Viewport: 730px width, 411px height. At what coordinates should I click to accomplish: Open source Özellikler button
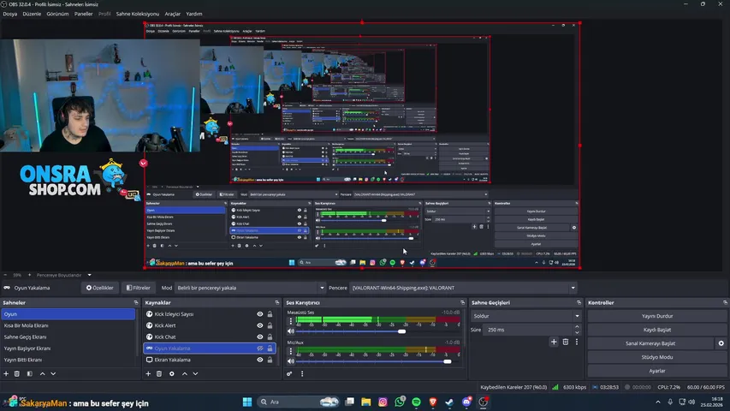[x=99, y=288]
